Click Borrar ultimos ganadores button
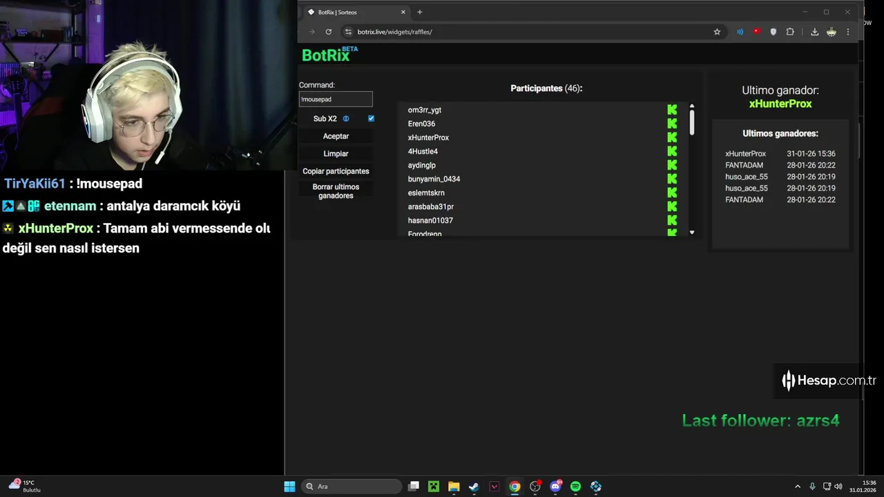The height and width of the screenshot is (497, 884). pyautogui.click(x=336, y=191)
